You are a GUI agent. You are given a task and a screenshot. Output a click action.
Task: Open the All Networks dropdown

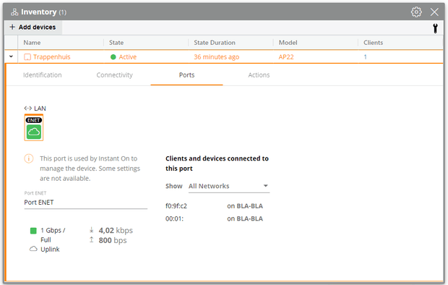229,186
